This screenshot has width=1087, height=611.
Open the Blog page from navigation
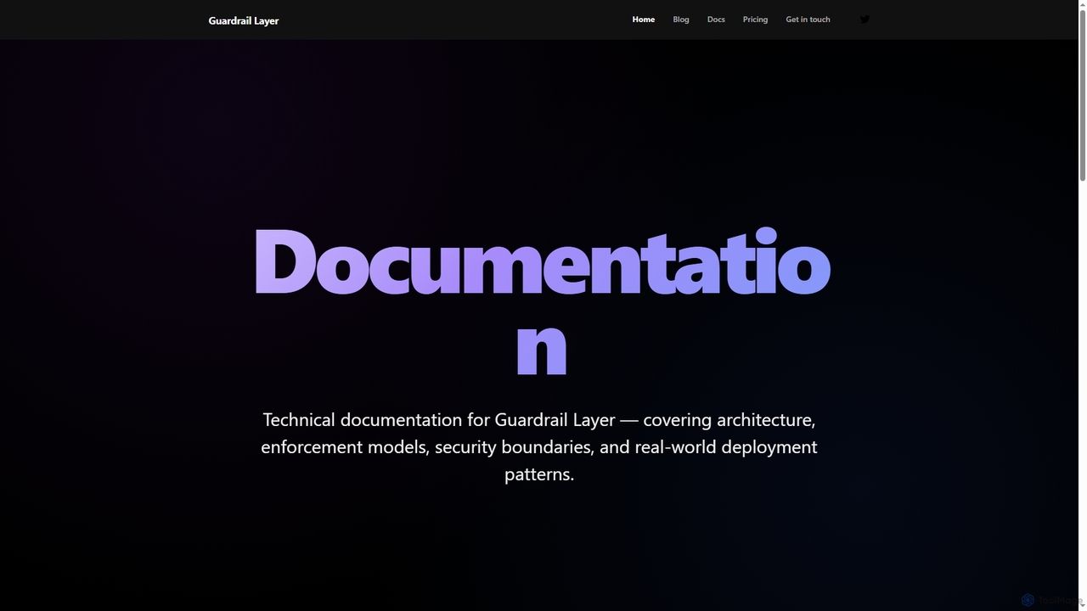pos(681,20)
